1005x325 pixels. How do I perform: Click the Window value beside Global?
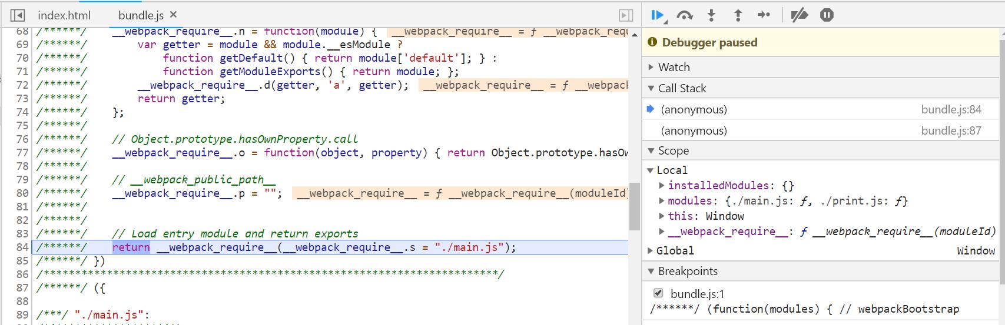[x=976, y=250]
